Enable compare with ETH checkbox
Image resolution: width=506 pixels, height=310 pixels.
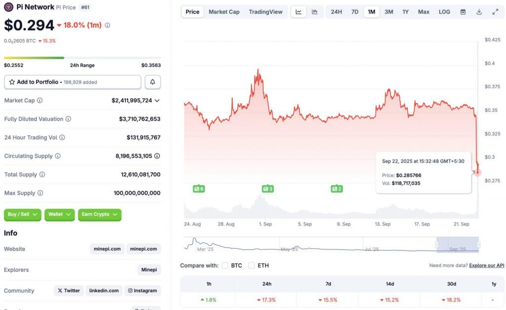(252, 266)
